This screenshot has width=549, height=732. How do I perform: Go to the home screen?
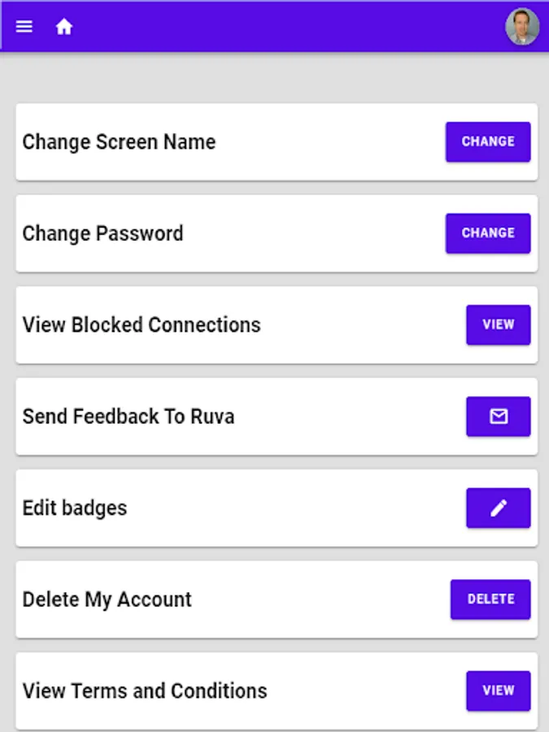pos(64,27)
